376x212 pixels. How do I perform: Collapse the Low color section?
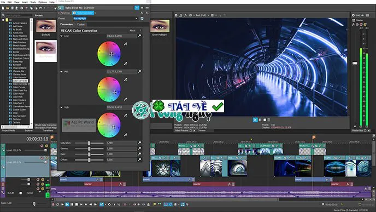pyautogui.click(x=61, y=36)
